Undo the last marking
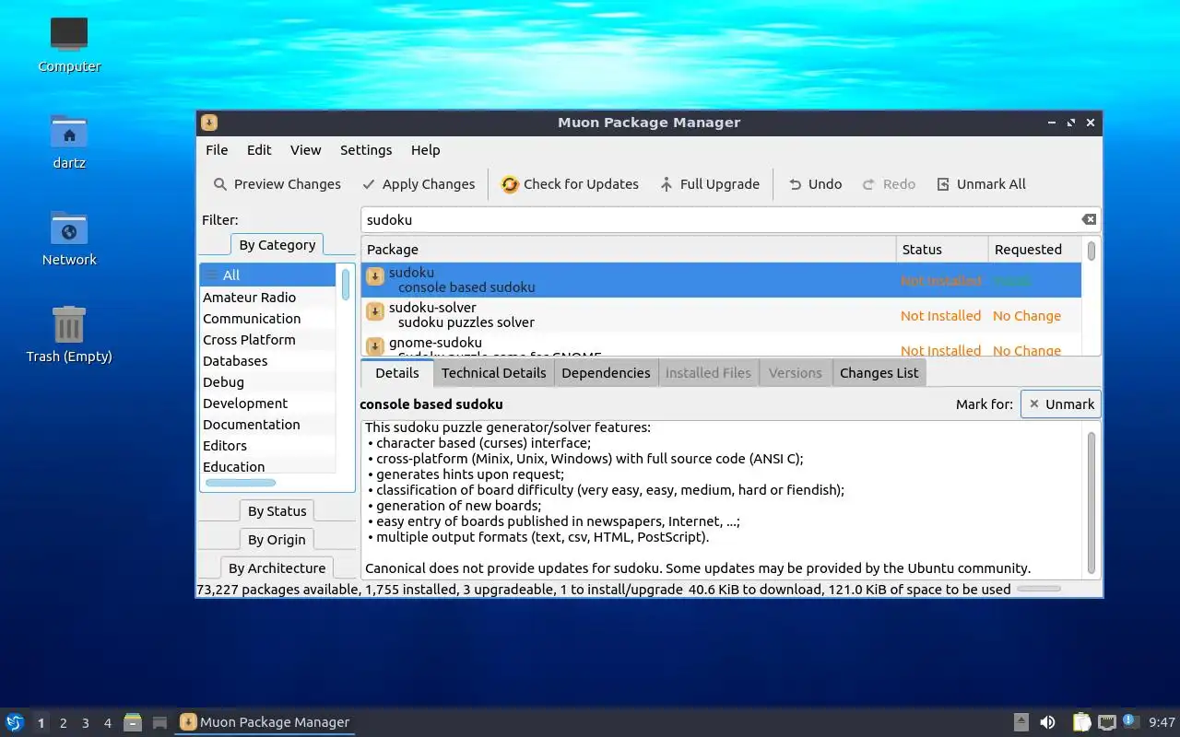1180x737 pixels. click(815, 184)
